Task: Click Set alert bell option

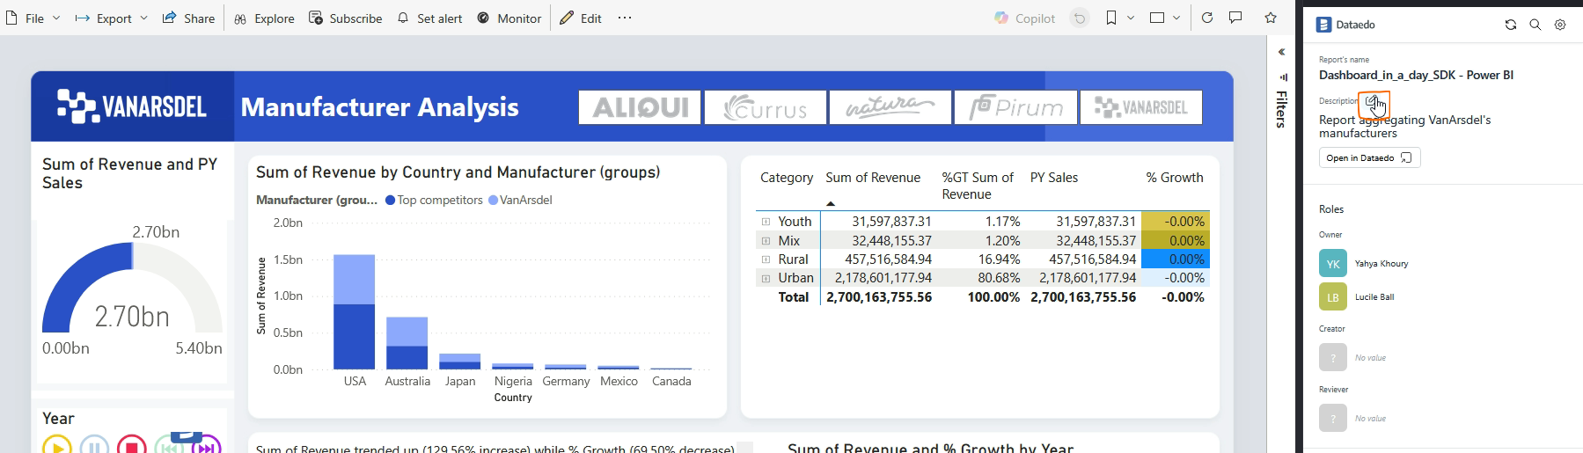Action: (x=429, y=18)
